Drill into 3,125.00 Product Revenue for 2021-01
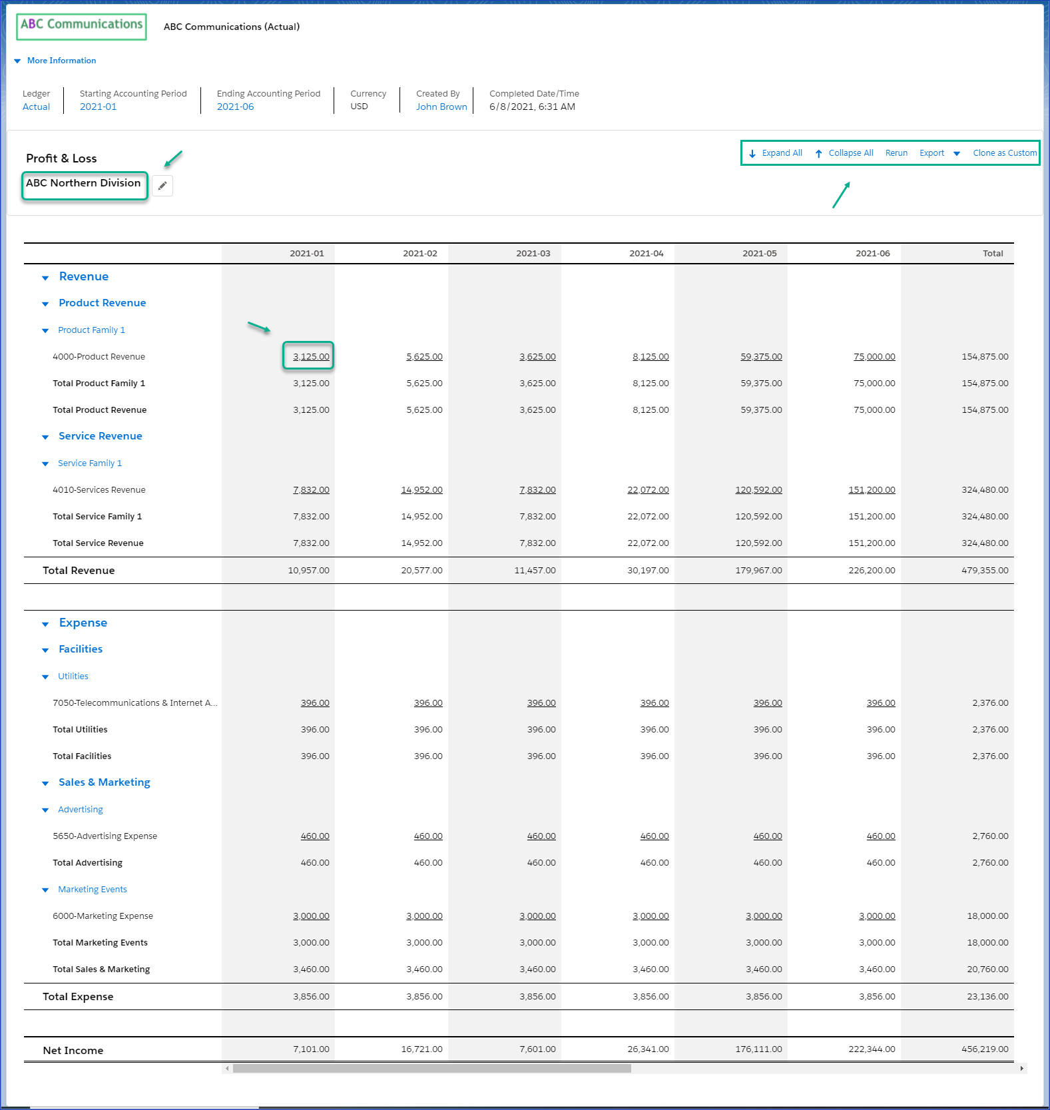 point(311,357)
